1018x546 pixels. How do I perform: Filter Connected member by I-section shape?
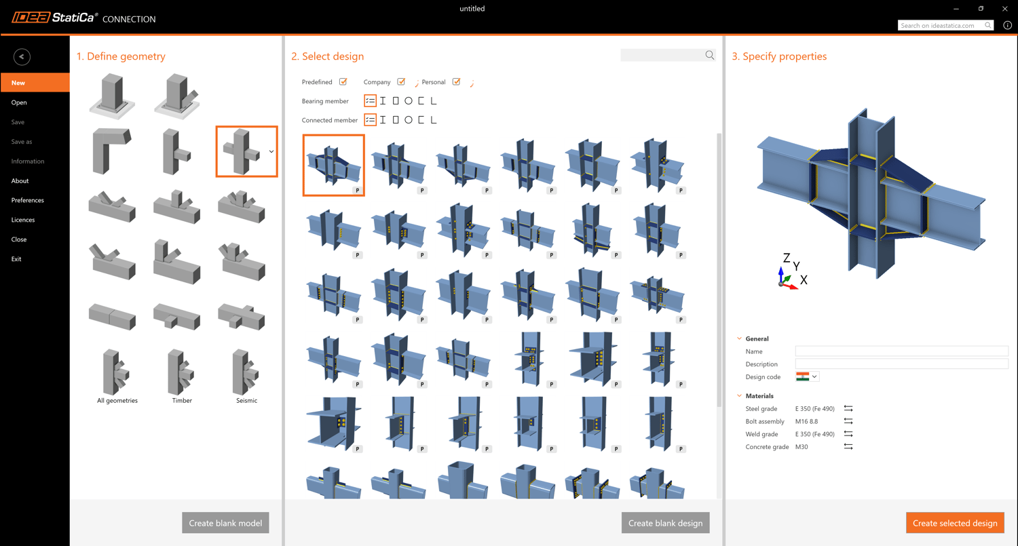[383, 120]
